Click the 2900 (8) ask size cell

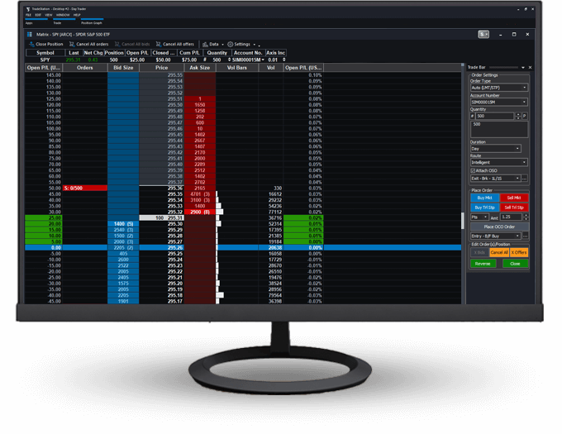[x=200, y=212]
